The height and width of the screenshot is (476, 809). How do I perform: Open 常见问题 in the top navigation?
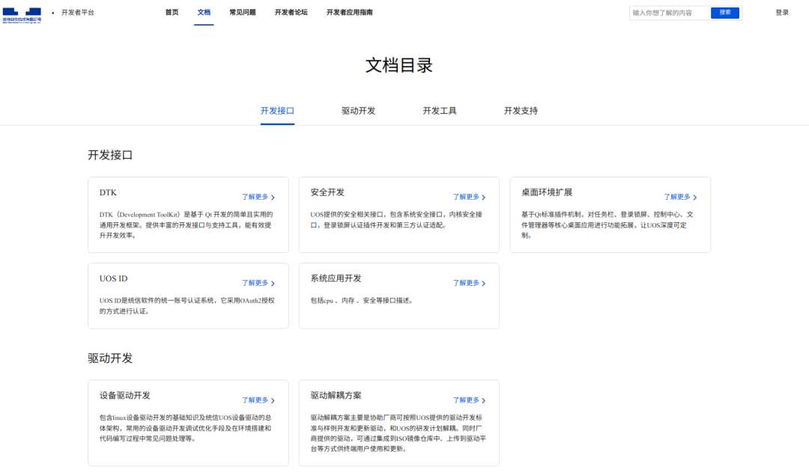click(x=243, y=13)
